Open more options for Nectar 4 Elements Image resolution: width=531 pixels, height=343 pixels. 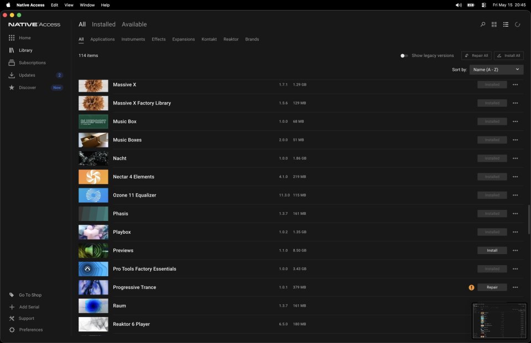[x=515, y=177]
